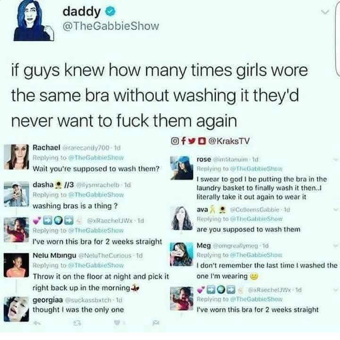The height and width of the screenshot is (340, 340).
Task: Click the reply icon under georgiaa's tweet
Action: tap(37, 323)
